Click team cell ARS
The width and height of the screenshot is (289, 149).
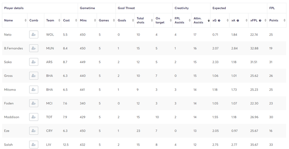click(49, 62)
